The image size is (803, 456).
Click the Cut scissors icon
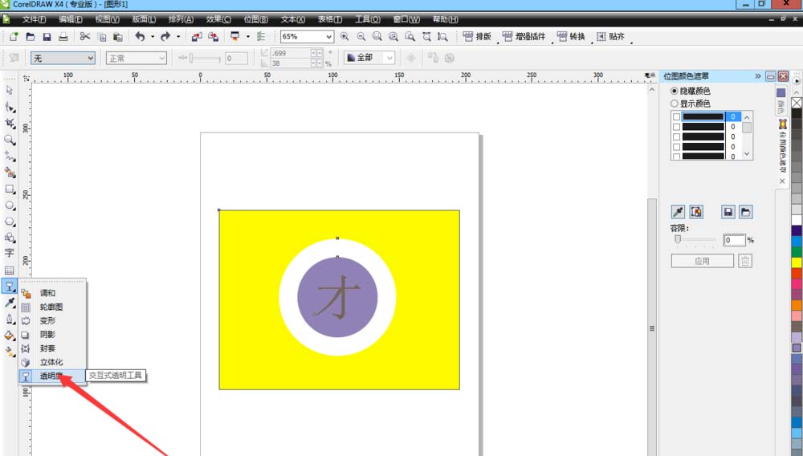point(84,37)
